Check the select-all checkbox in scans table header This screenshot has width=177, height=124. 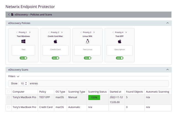(9, 92)
